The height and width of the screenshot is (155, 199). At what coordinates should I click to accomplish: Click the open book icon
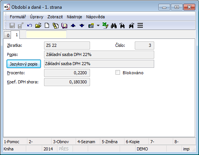pos(65,26)
